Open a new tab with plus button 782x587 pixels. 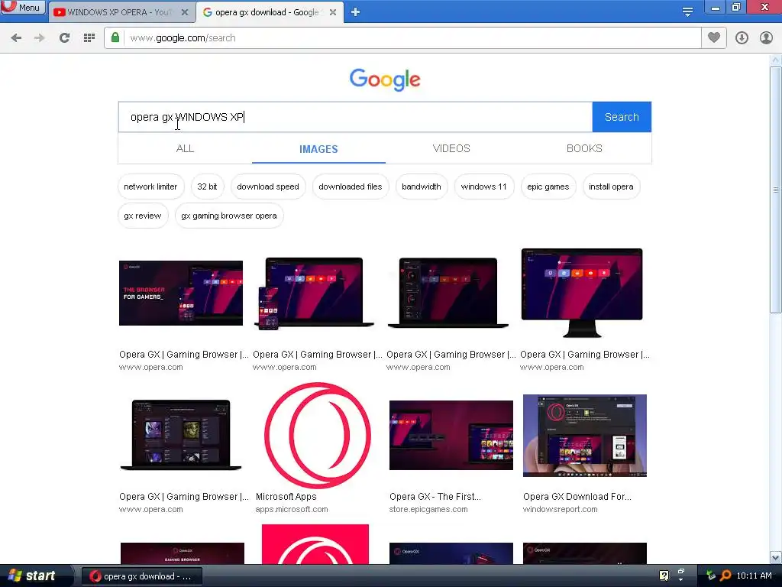pyautogui.click(x=355, y=12)
